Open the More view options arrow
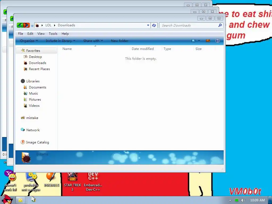The height and width of the screenshot is (204, 272). (x=199, y=41)
